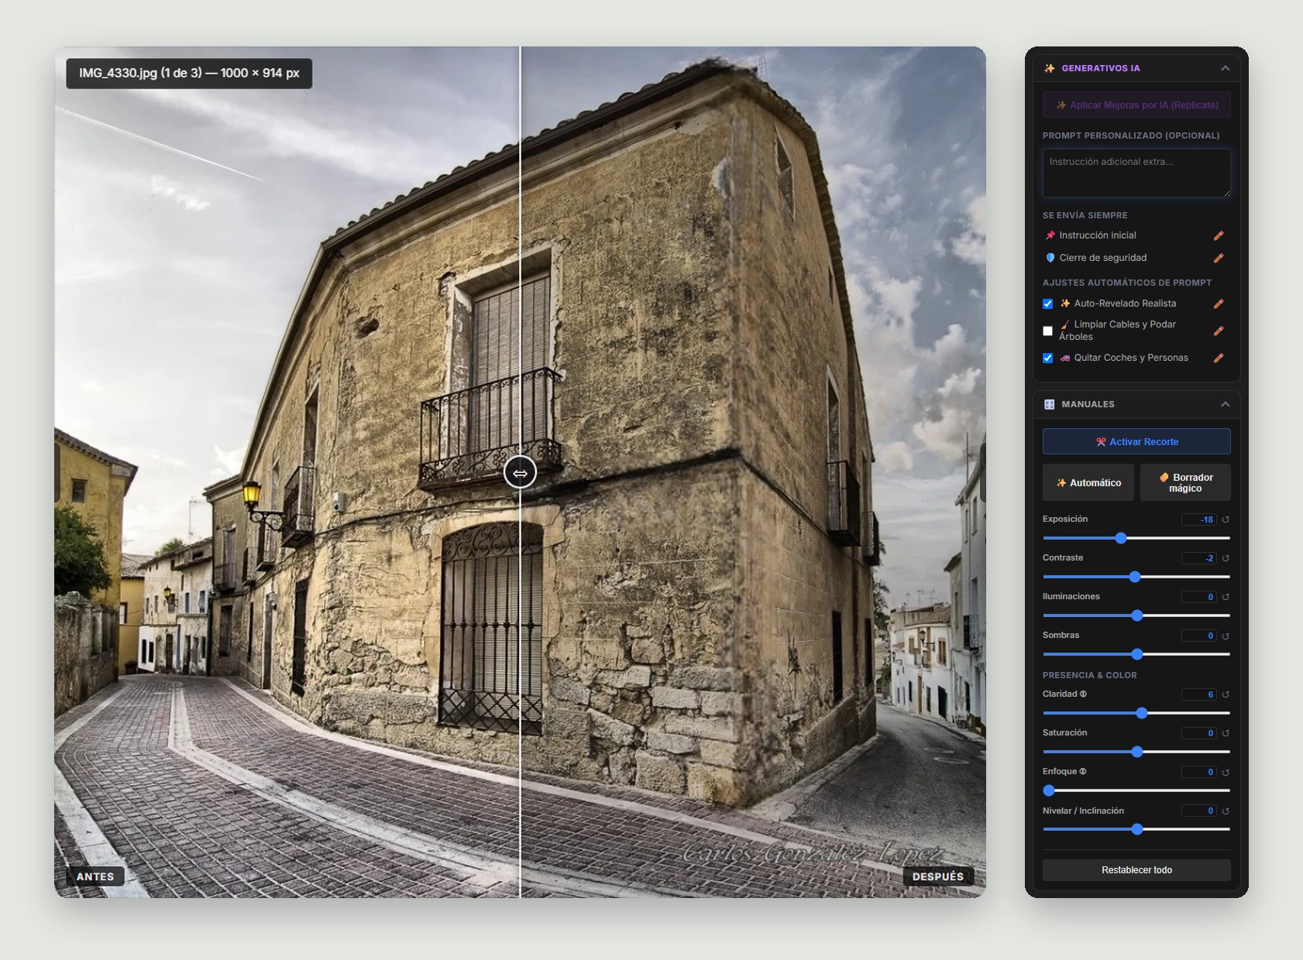Screen dimensions: 1303x960
Task: Reset the Enfoque value
Action: (x=1226, y=772)
